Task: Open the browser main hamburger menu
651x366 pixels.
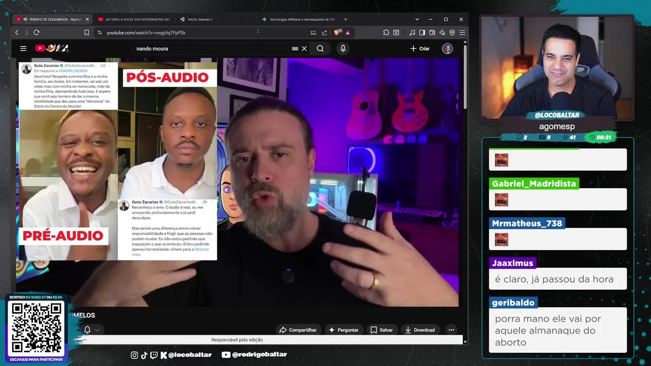Action: (462, 33)
